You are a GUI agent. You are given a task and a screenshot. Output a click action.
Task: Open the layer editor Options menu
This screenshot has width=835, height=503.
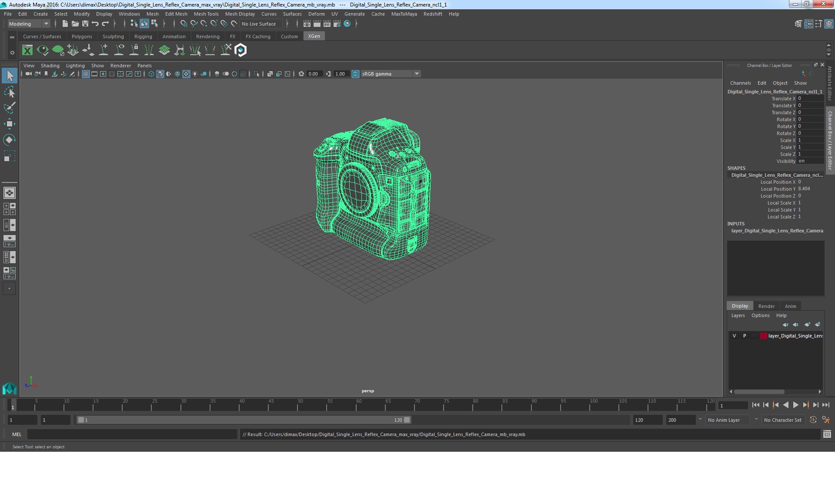[760, 315]
